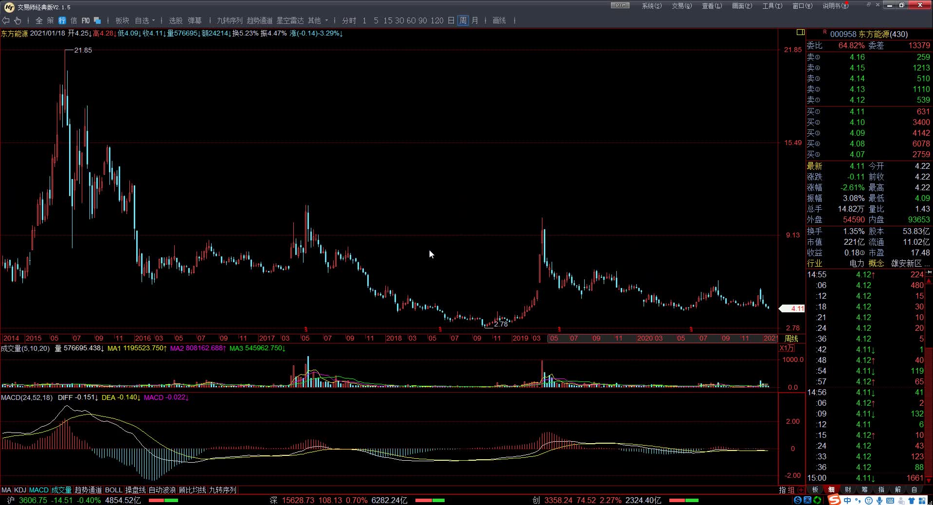Viewport: 933px width, 505px height.
Task: Switch to the 板 side panel tab
Action: click(x=815, y=490)
